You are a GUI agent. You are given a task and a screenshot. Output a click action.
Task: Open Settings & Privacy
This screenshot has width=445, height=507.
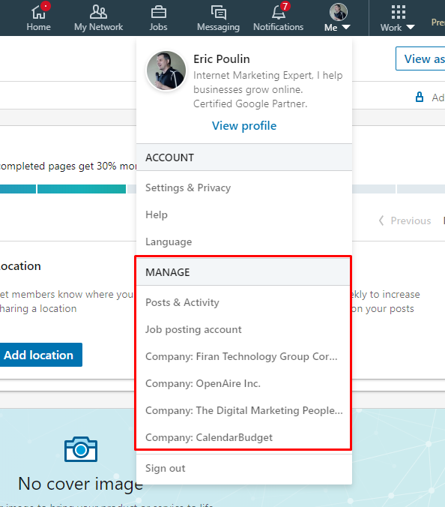(x=188, y=187)
